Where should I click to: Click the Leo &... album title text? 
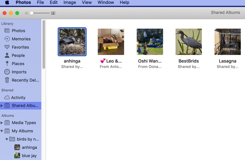[x=111, y=61]
